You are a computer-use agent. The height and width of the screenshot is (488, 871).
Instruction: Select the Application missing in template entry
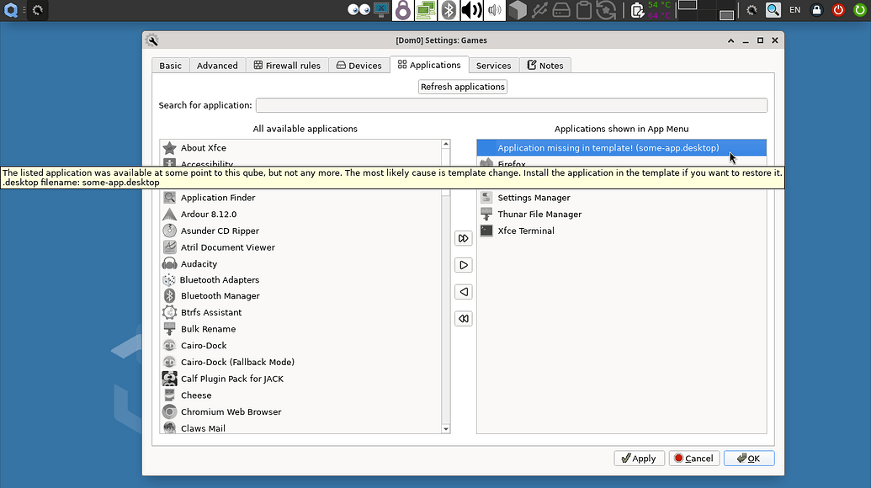(x=608, y=148)
